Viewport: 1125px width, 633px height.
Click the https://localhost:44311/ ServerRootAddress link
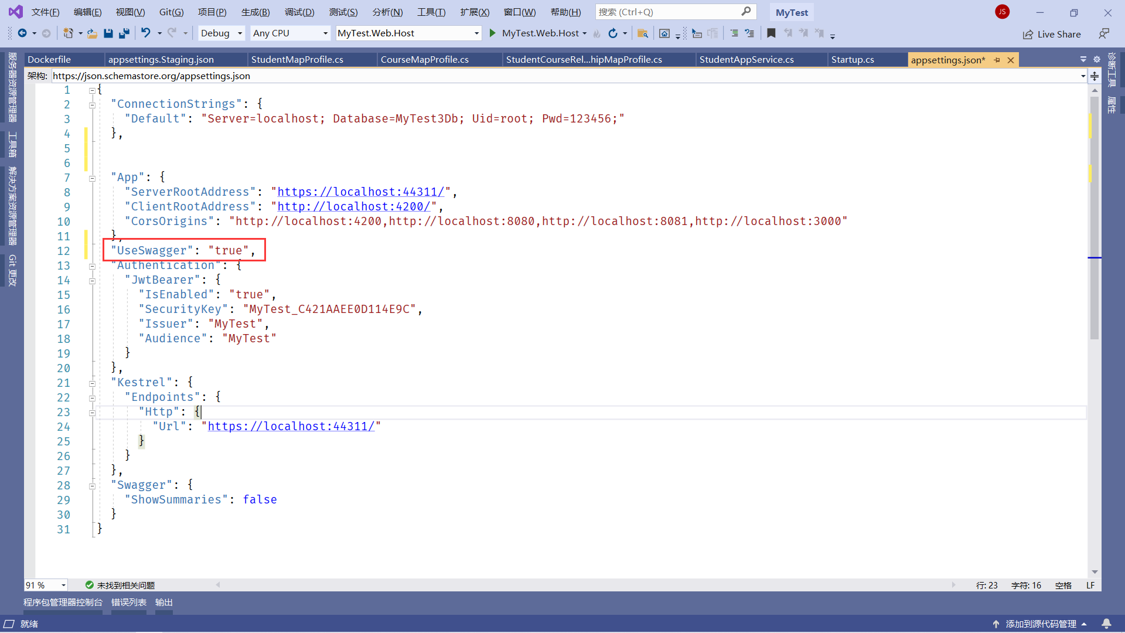(x=361, y=192)
